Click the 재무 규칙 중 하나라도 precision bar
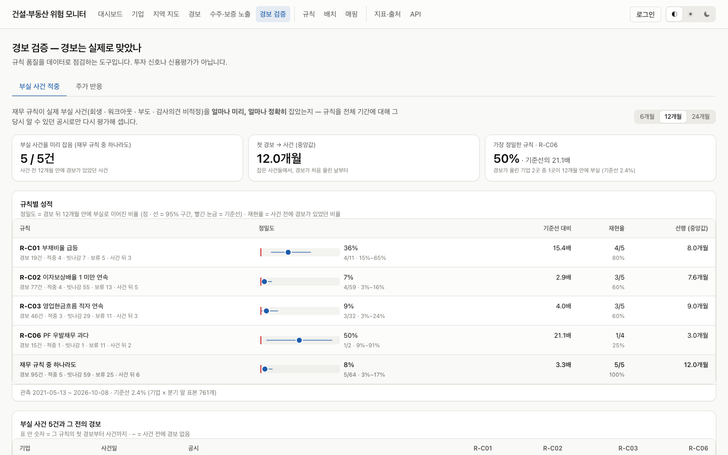The height and width of the screenshot is (455, 728). [x=299, y=369]
